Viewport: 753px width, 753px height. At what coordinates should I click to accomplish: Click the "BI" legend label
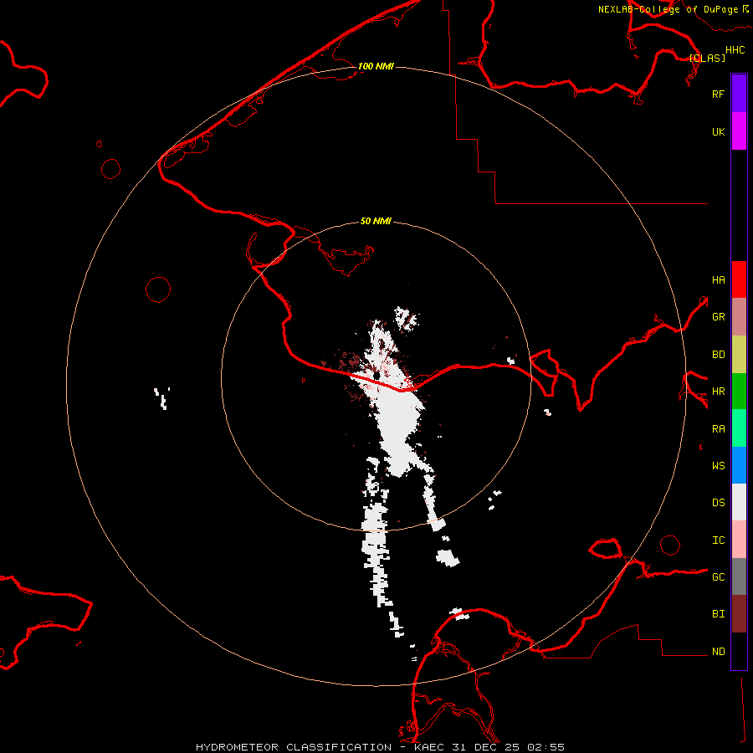pyautogui.click(x=718, y=614)
